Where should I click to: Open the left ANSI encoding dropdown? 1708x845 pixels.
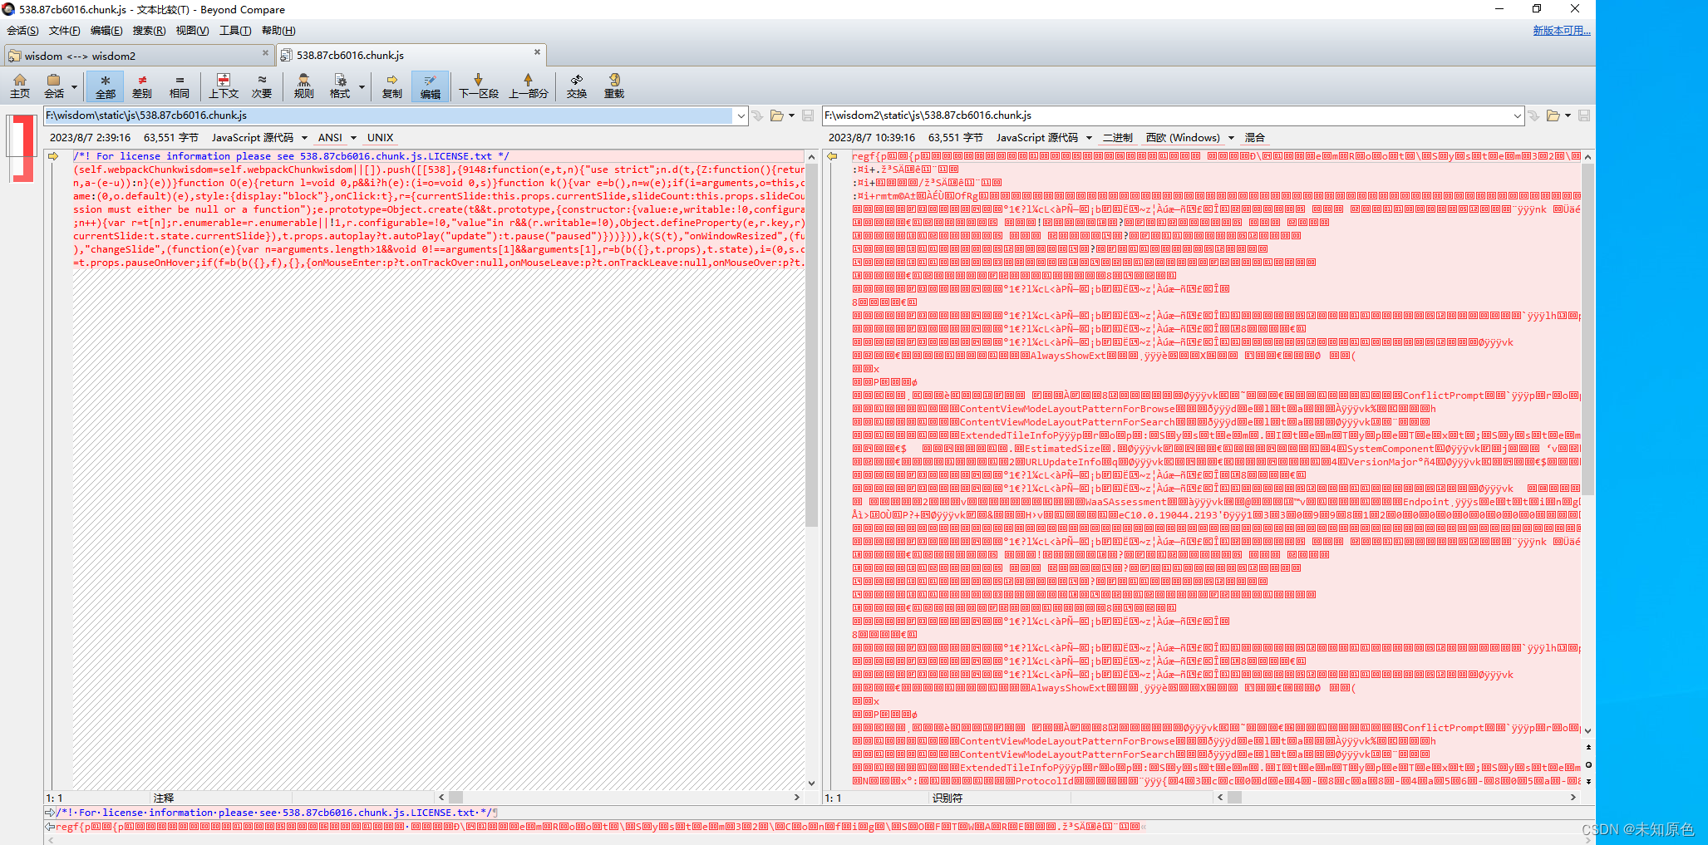pyautogui.click(x=353, y=137)
